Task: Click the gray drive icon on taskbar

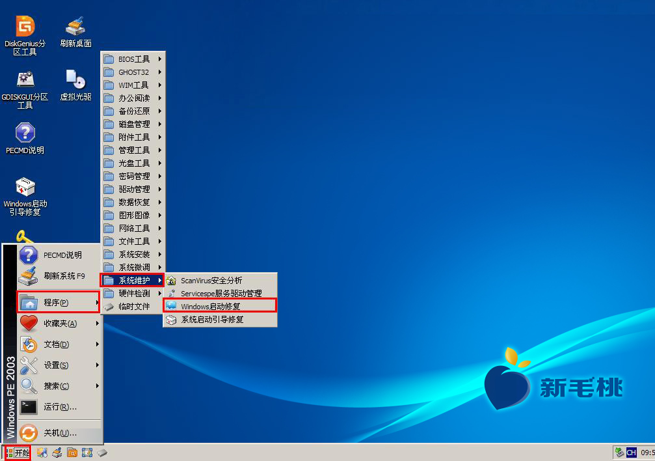Action: (x=102, y=453)
